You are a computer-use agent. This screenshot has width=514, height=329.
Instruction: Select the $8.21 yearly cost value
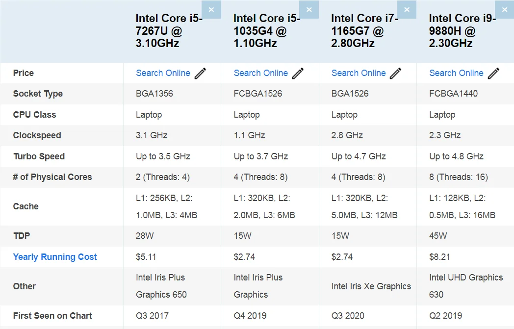pos(439,257)
